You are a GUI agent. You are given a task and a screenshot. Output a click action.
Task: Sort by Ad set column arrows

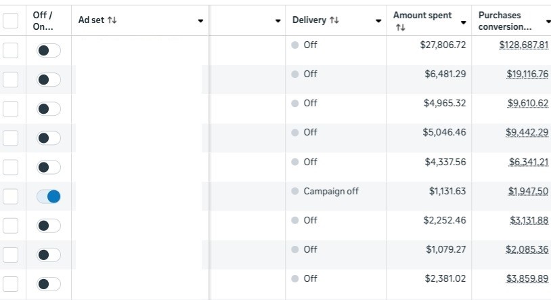(112, 20)
